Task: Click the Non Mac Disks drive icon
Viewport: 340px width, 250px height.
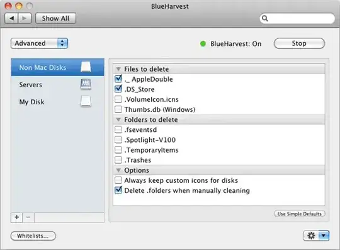Action: (86, 67)
